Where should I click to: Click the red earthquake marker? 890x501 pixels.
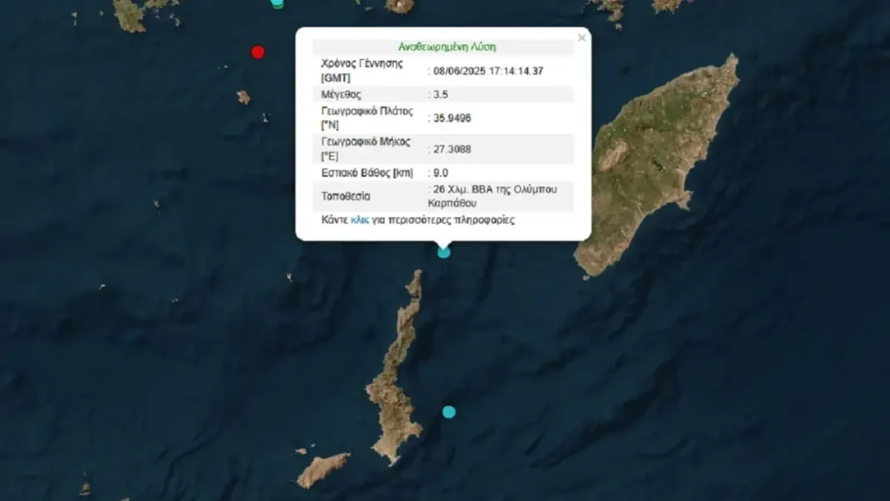[x=258, y=53]
